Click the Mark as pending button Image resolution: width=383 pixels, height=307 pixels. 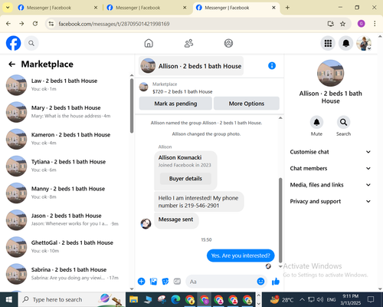click(175, 104)
